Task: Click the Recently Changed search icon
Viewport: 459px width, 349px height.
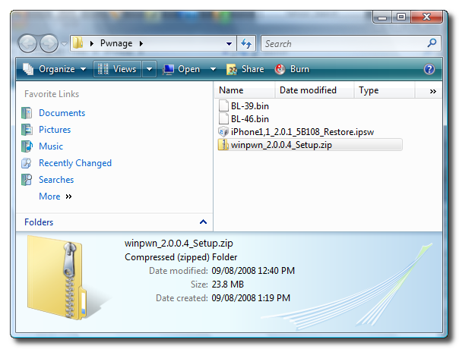Action: 27,163
